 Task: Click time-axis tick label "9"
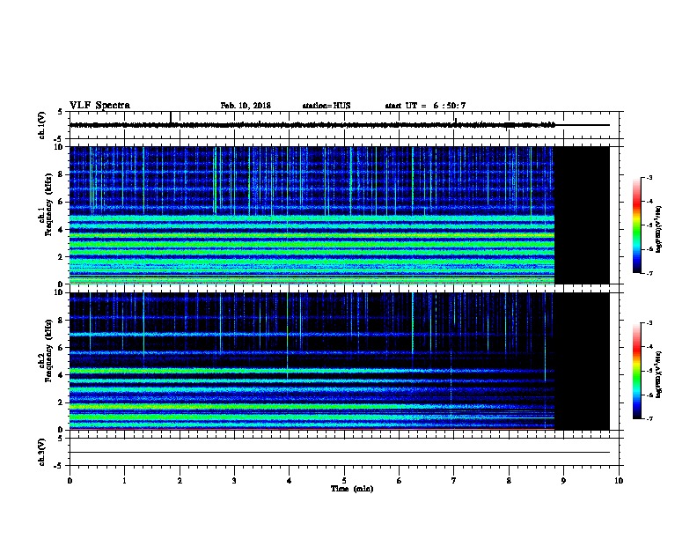(x=563, y=481)
